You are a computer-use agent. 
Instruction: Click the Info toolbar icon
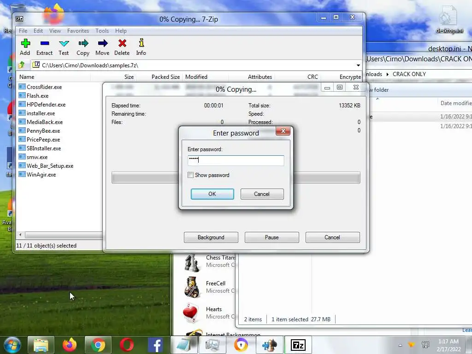(141, 43)
